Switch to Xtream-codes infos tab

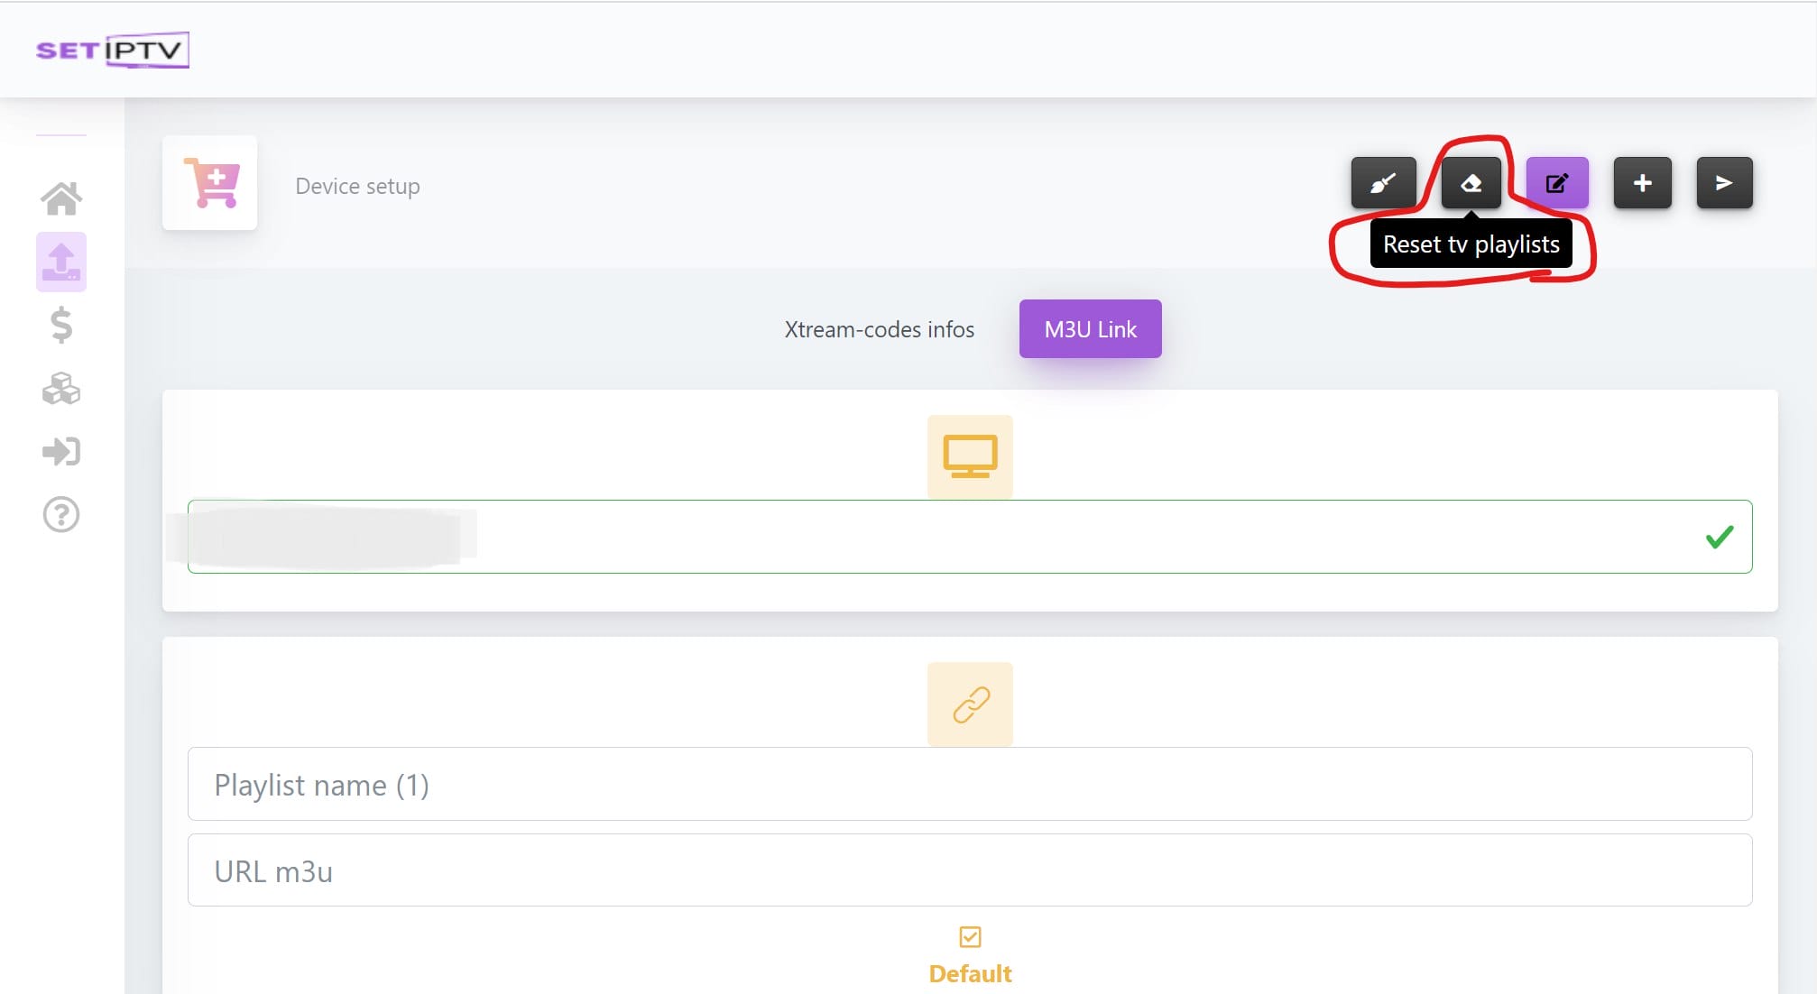tap(879, 329)
